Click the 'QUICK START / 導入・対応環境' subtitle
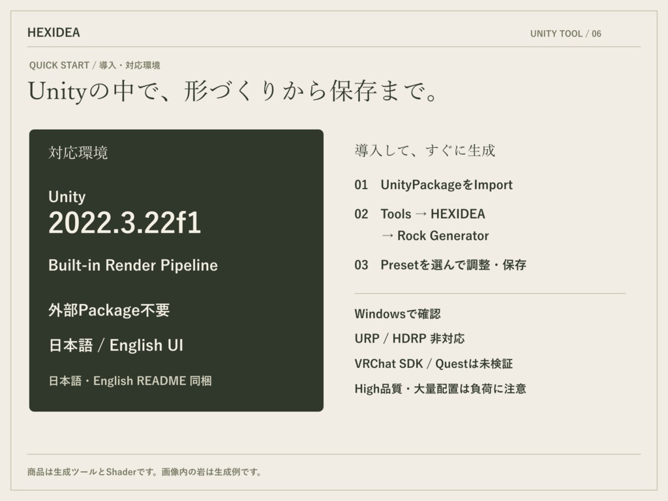This screenshot has width=668, height=501. tap(95, 65)
